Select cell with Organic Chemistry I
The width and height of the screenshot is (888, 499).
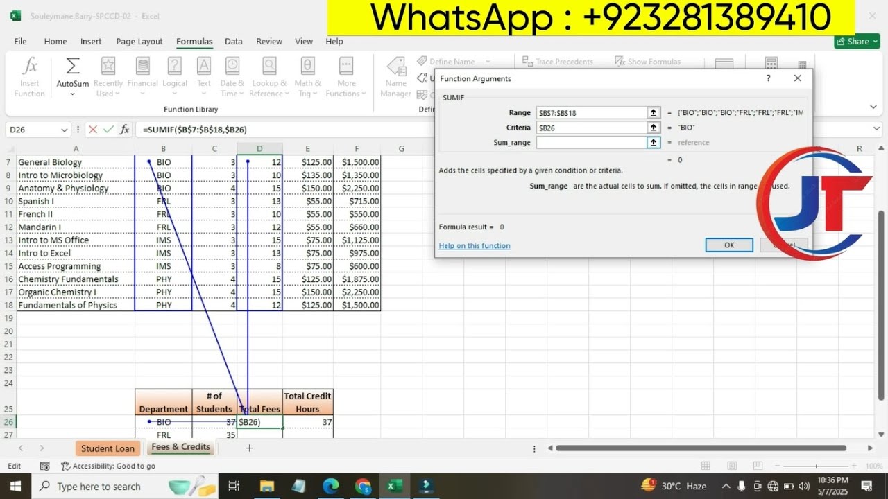pyautogui.click(x=76, y=292)
